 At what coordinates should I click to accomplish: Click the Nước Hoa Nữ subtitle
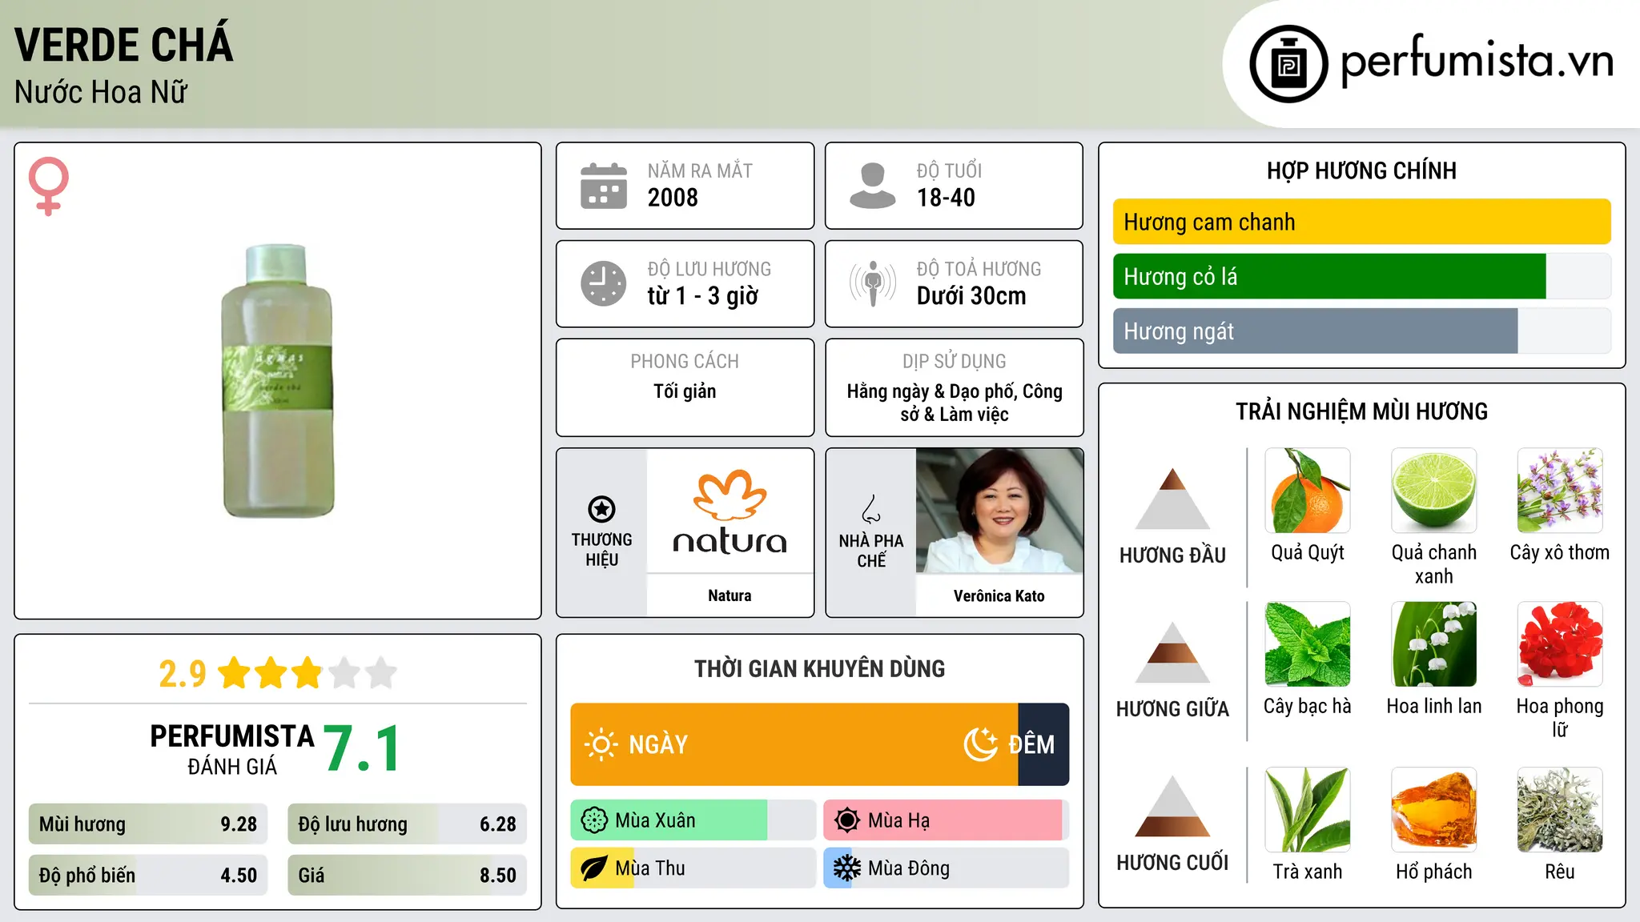pos(101,92)
